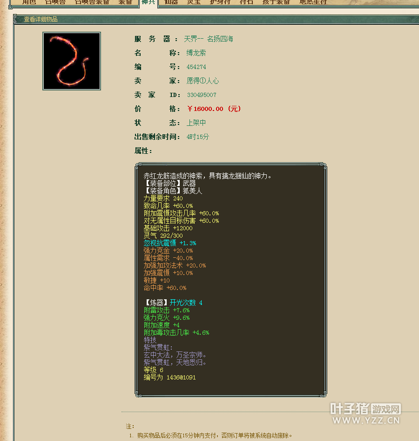Click the active 神兵 tab

pos(148,2)
